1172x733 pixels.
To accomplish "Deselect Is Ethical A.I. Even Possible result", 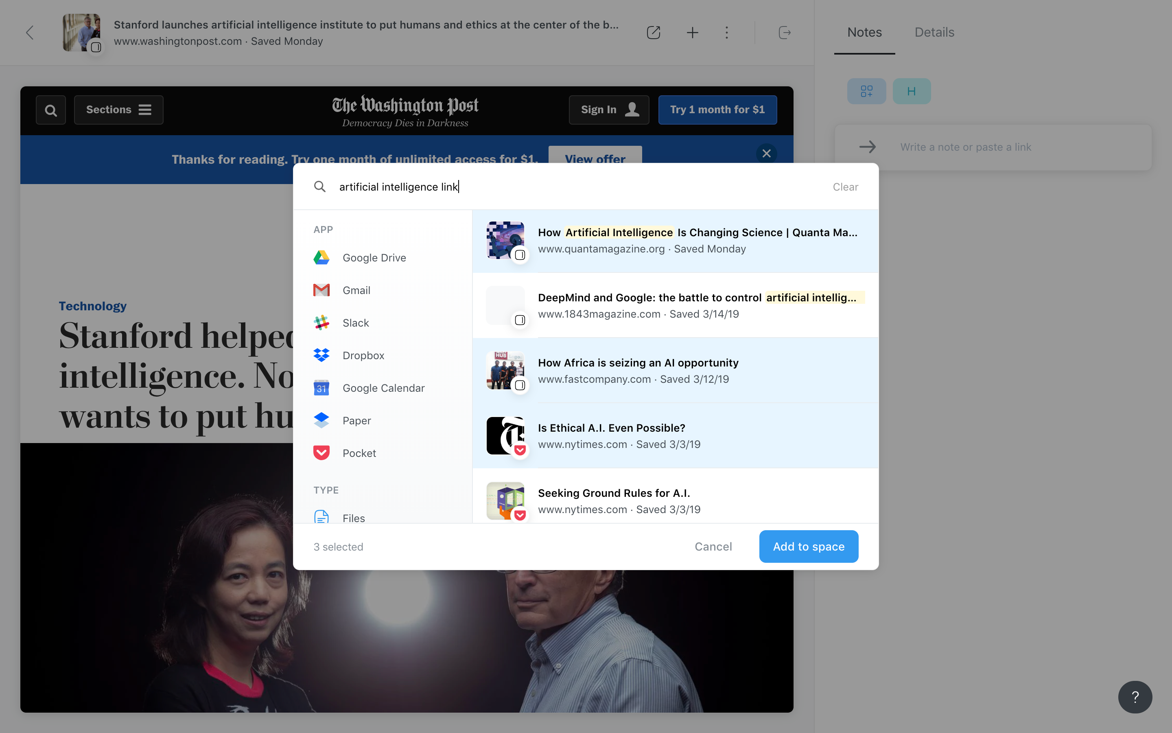I will 675,436.
